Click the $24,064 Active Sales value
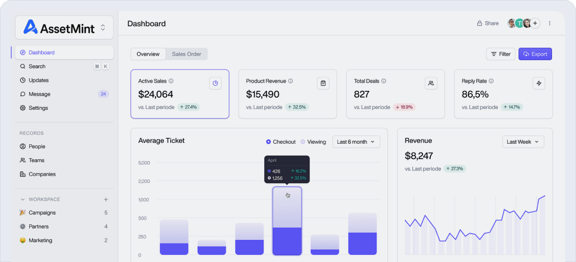 tap(156, 94)
